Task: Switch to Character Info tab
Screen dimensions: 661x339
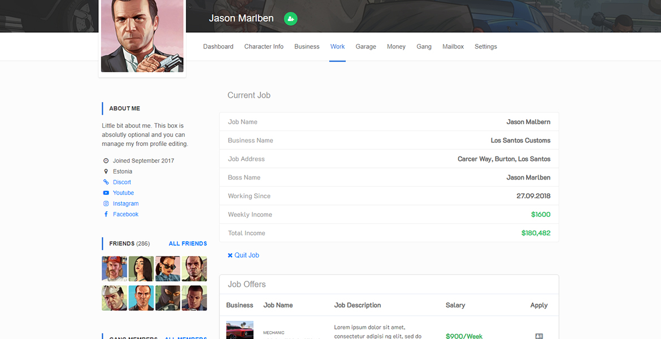Action: point(263,46)
